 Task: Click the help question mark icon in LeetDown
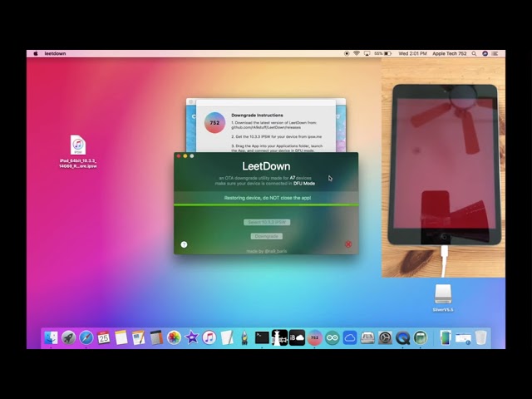(184, 244)
